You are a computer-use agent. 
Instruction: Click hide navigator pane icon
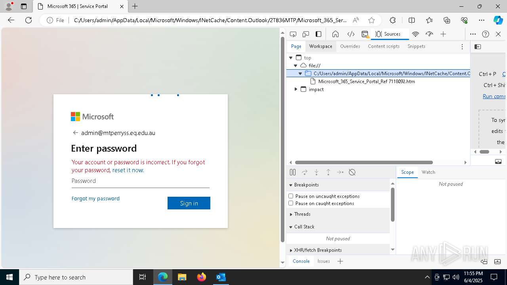478,47
